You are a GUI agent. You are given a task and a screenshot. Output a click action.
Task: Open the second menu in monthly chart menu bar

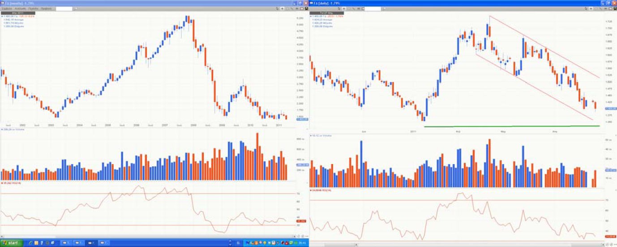point(20,9)
